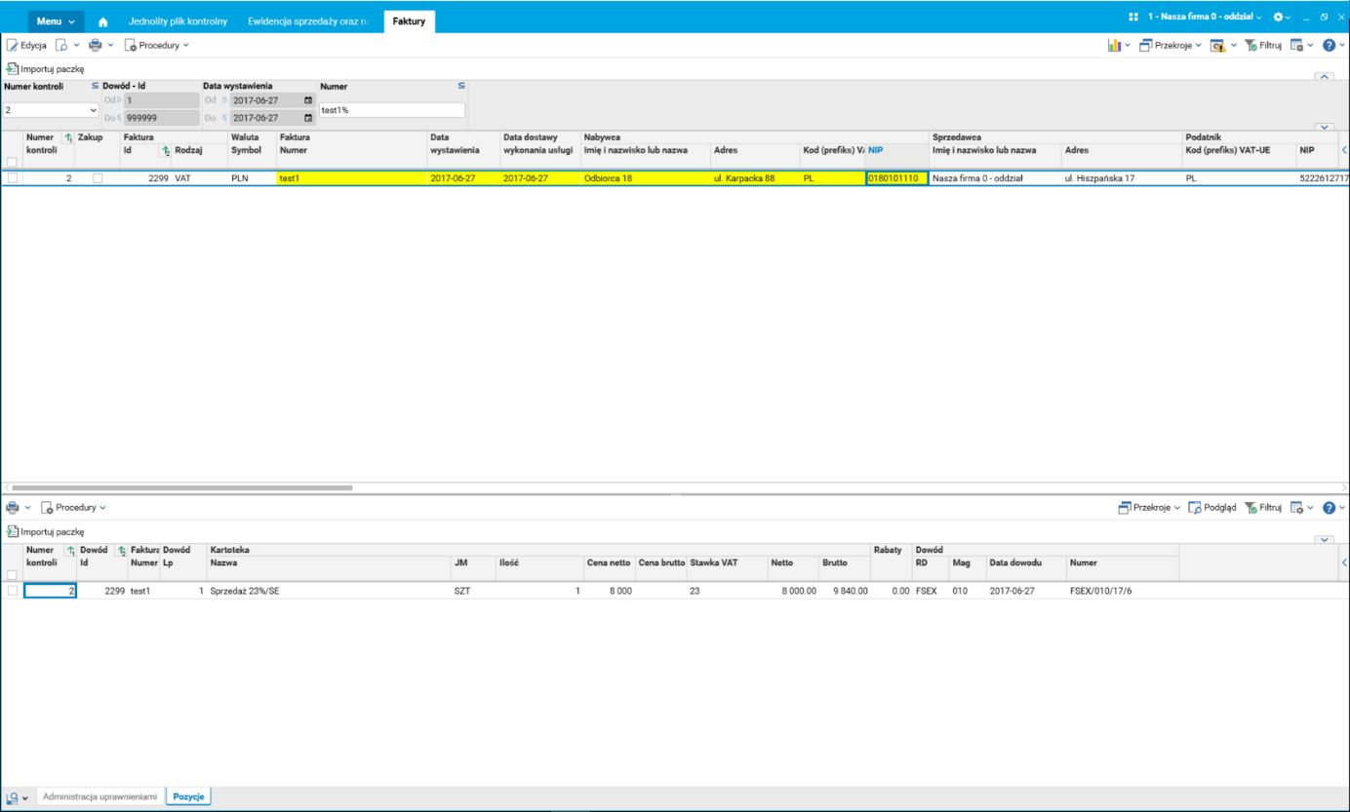Select the 'FSEX/010/17/6' cell
This screenshot has height=812, width=1350.
tap(1123, 591)
